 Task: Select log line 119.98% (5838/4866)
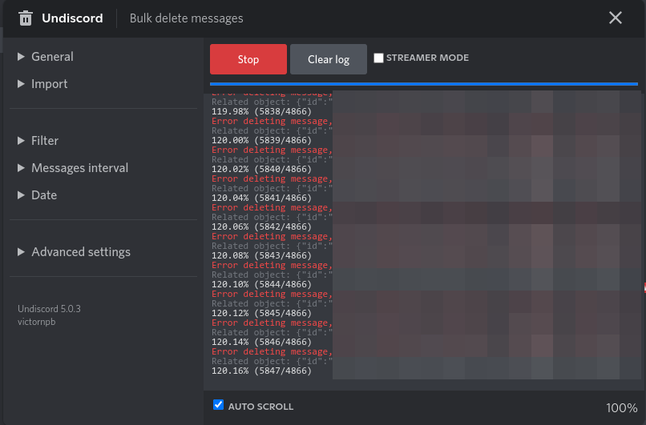tap(261, 111)
